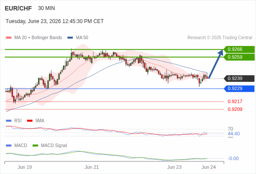The image size is (256, 174).
Task: Click the 0.9209 red support value
Action: [x=235, y=109]
